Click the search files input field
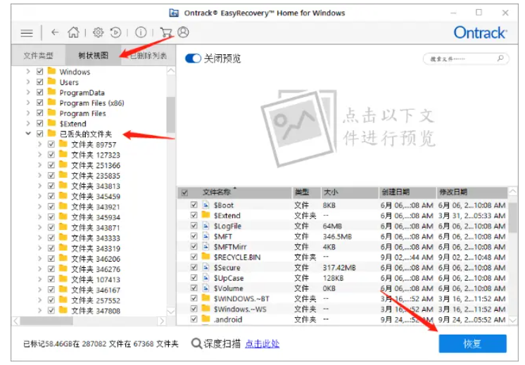The image size is (525, 365). pyautogui.click(x=465, y=59)
